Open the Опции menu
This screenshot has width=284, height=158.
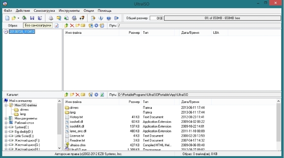click(x=89, y=11)
